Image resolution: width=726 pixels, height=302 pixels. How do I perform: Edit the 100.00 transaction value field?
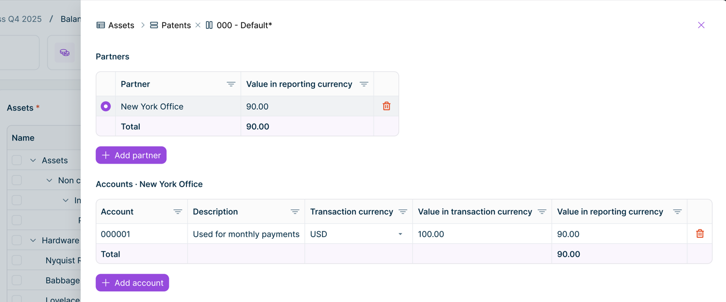[x=481, y=234]
